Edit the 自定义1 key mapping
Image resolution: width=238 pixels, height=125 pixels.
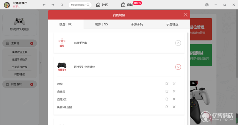(167, 91)
